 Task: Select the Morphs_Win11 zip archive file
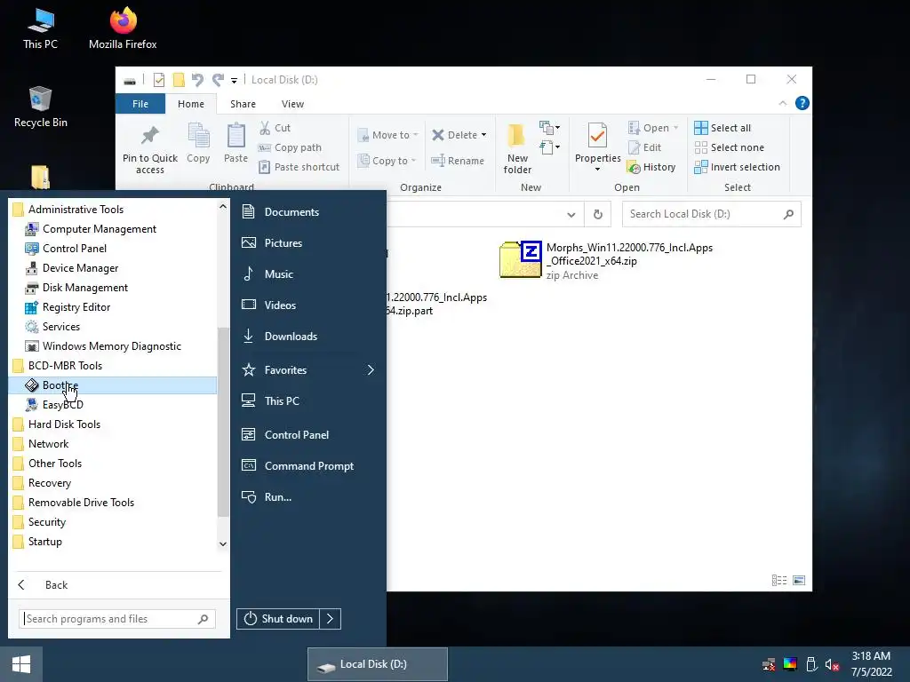[x=606, y=260]
